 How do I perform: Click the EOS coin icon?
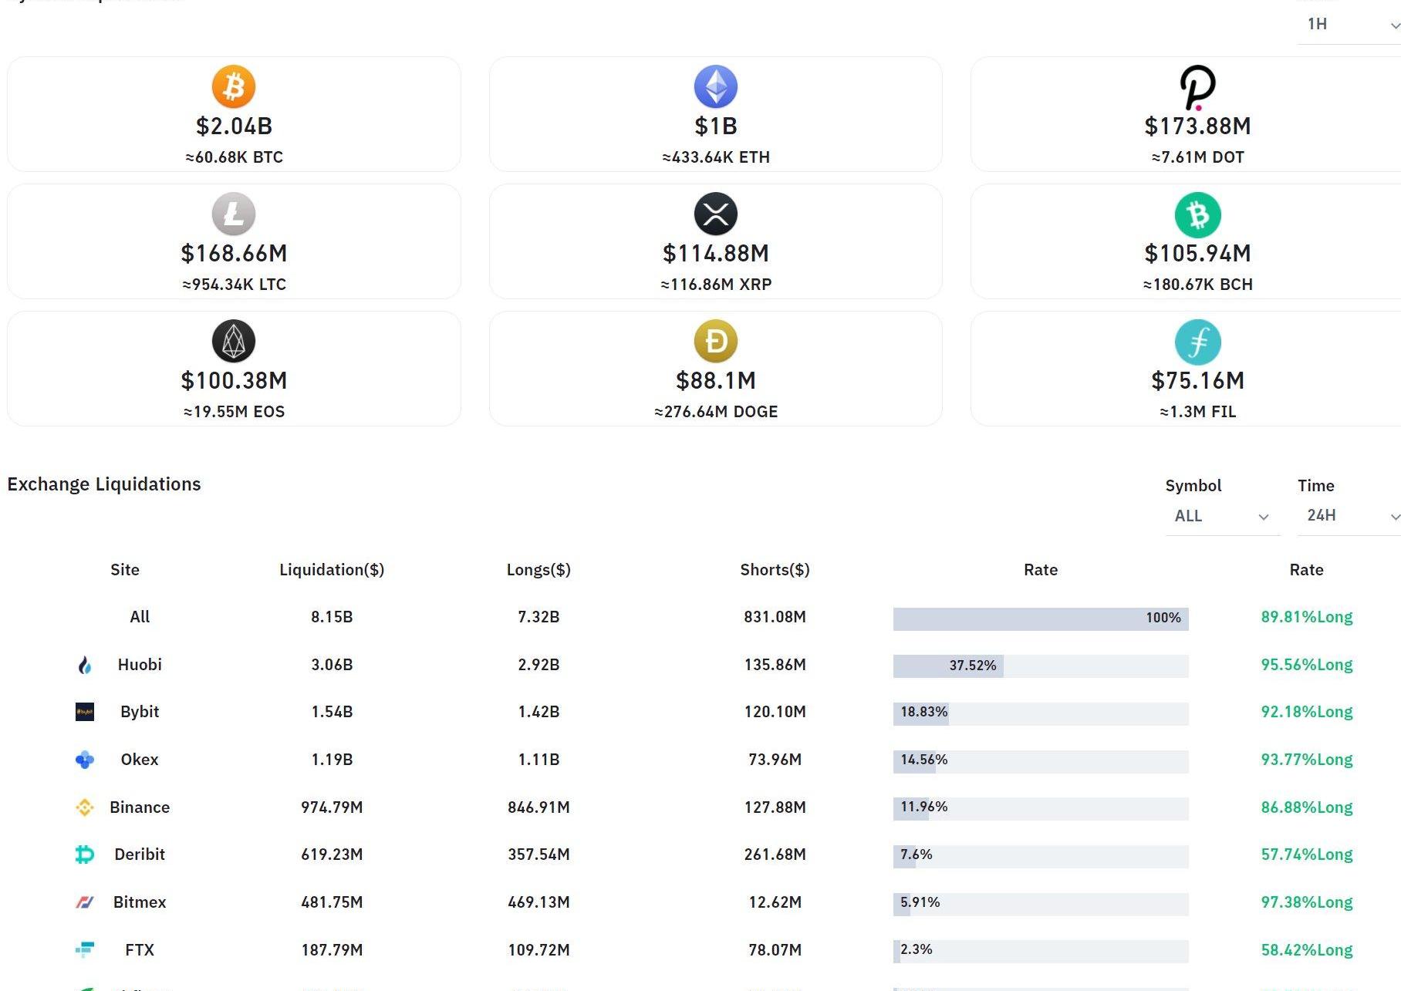[234, 341]
